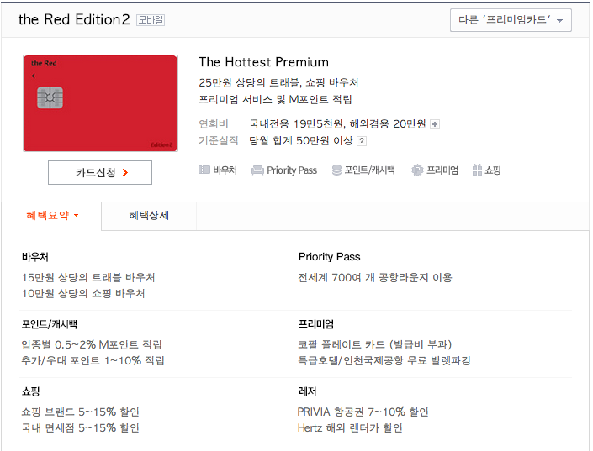Click the 바우처 benefit section heading
593x451 pixels.
[x=35, y=257]
